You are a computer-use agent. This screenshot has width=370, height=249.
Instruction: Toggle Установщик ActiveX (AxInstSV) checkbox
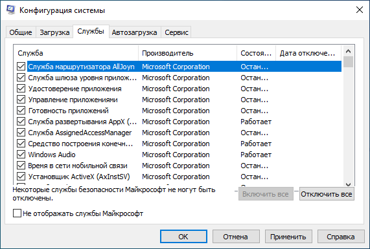click(x=21, y=177)
